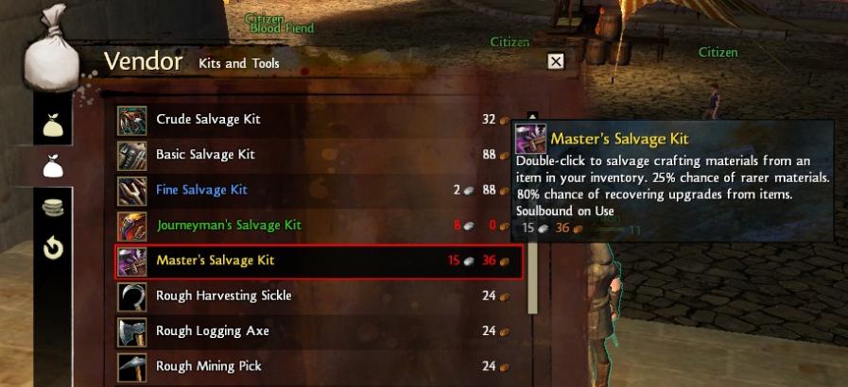The width and height of the screenshot is (848, 387).
Task: Open the buyback arrow tab
Action: pyautogui.click(x=53, y=248)
